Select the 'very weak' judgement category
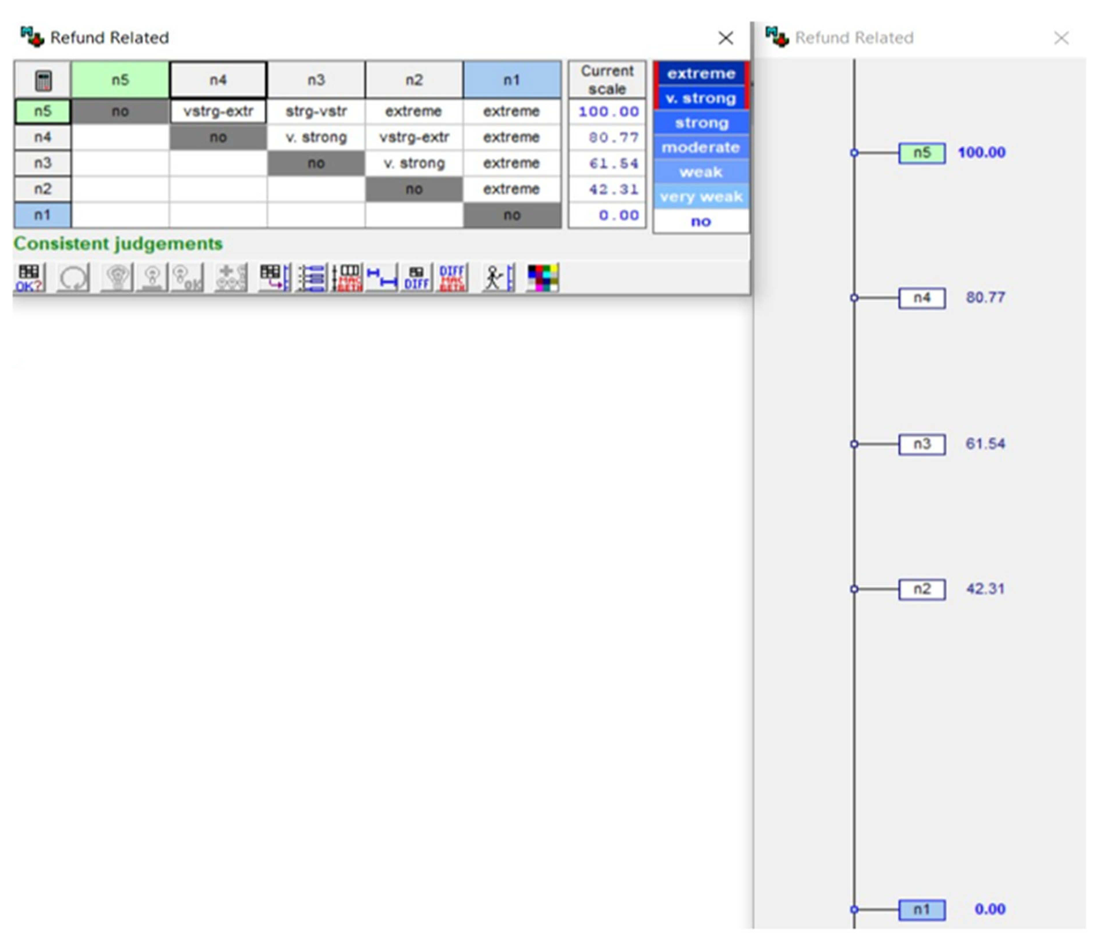Viewport: 1101px width, 943px height. pos(701,197)
